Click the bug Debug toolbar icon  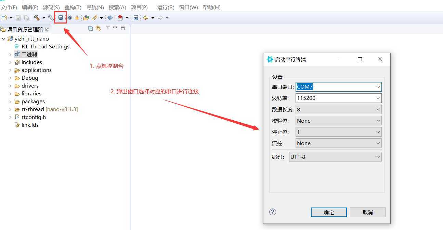77,18
